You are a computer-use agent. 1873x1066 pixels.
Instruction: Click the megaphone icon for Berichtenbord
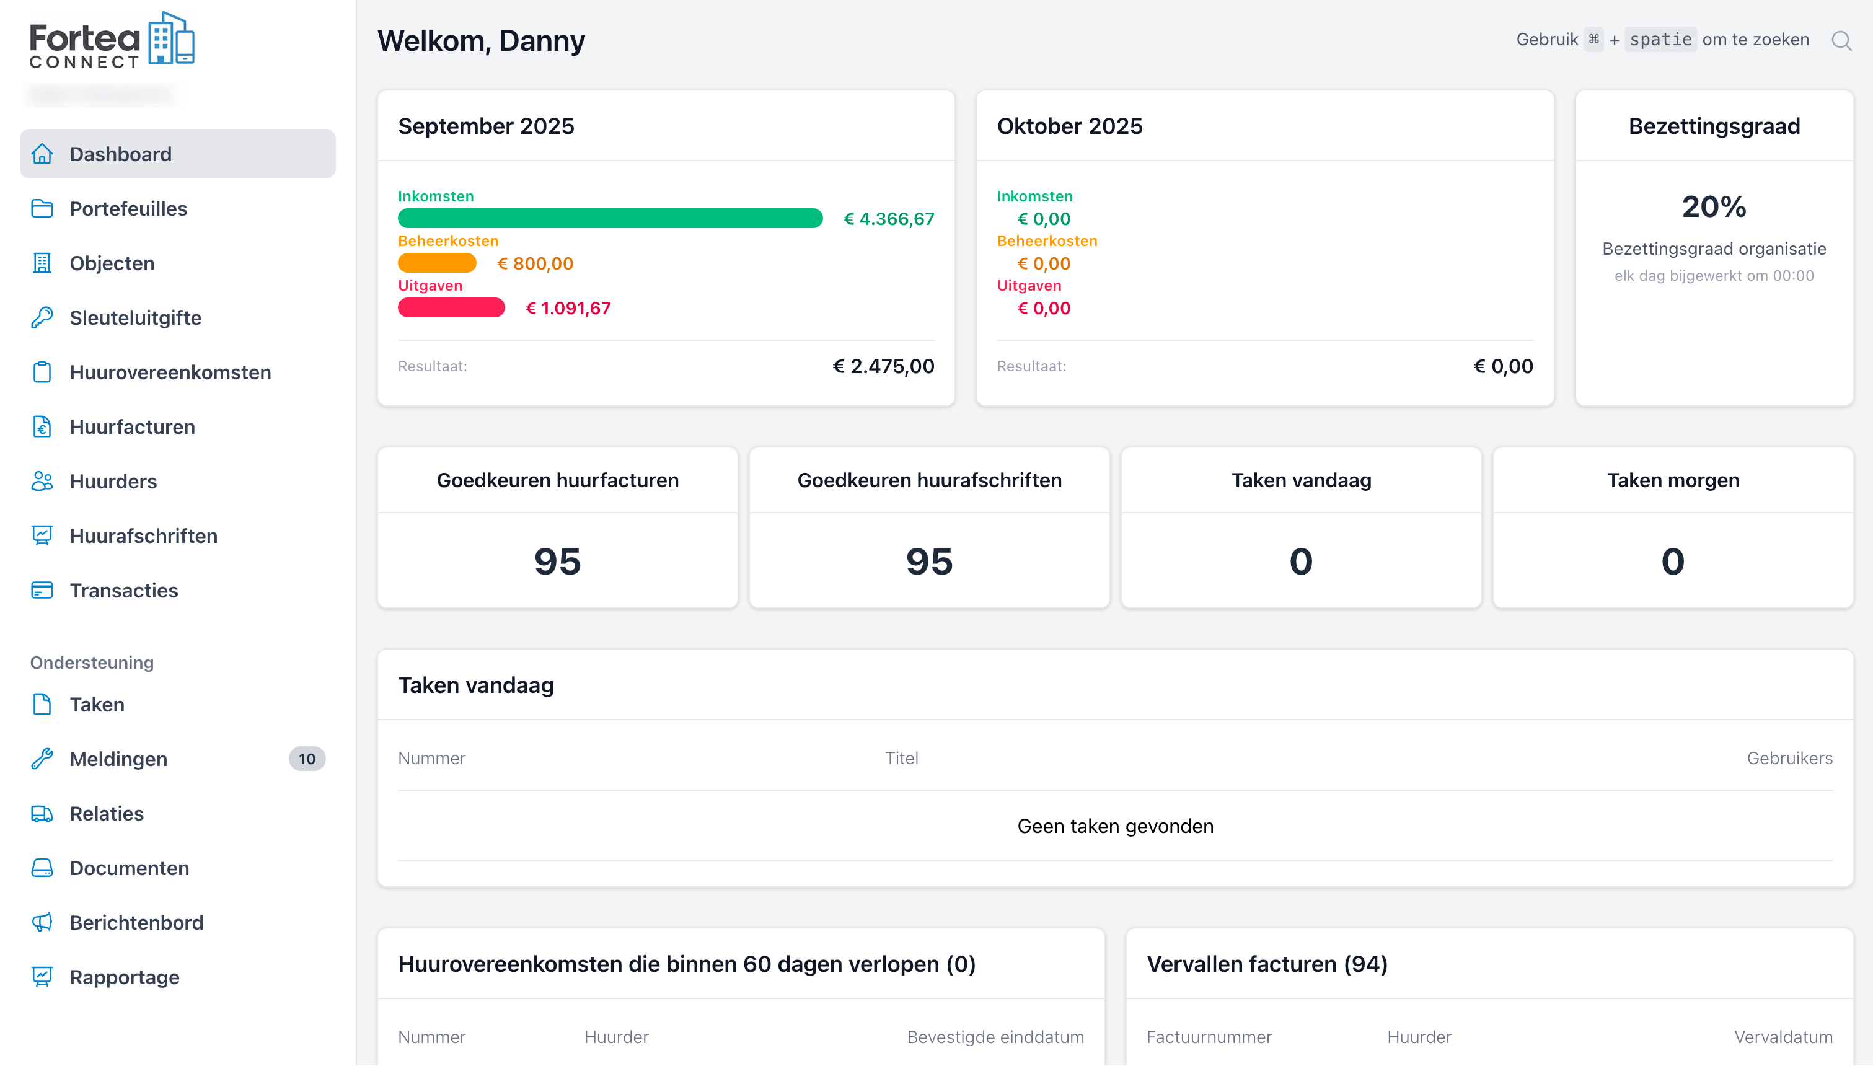(x=42, y=922)
